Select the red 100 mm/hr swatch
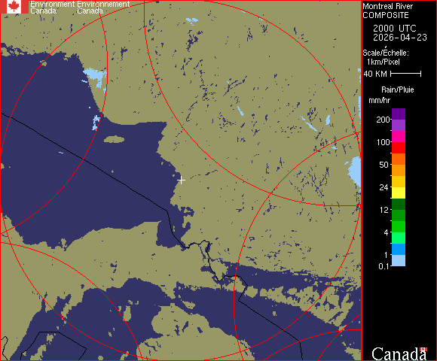 tap(399, 147)
